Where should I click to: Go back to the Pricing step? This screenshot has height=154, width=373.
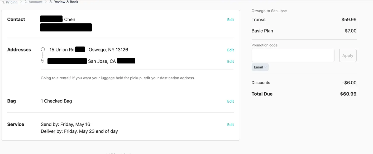coord(10,2)
